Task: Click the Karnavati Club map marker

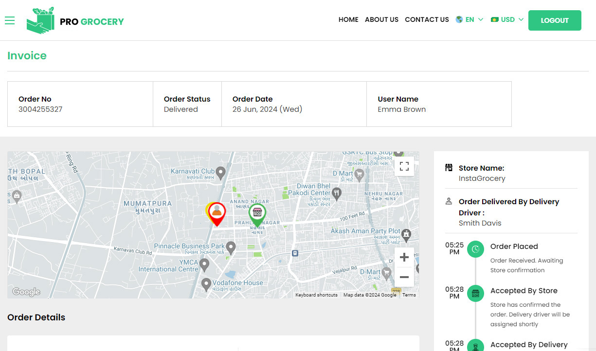Action: [x=220, y=172]
